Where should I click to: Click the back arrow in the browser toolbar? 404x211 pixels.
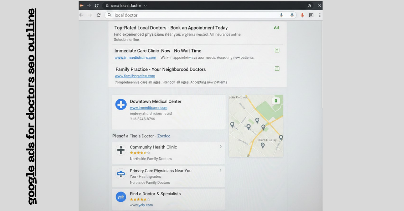click(81, 15)
